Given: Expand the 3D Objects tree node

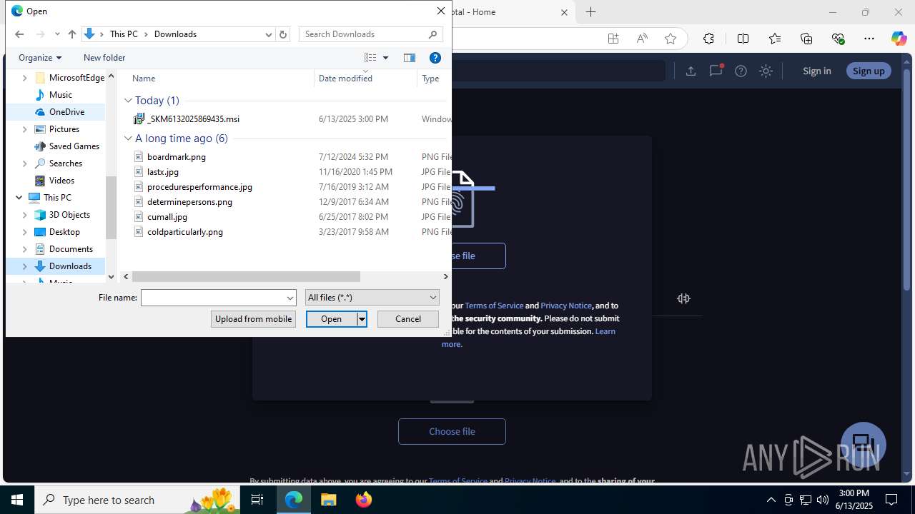Looking at the screenshot, I should pyautogui.click(x=25, y=215).
